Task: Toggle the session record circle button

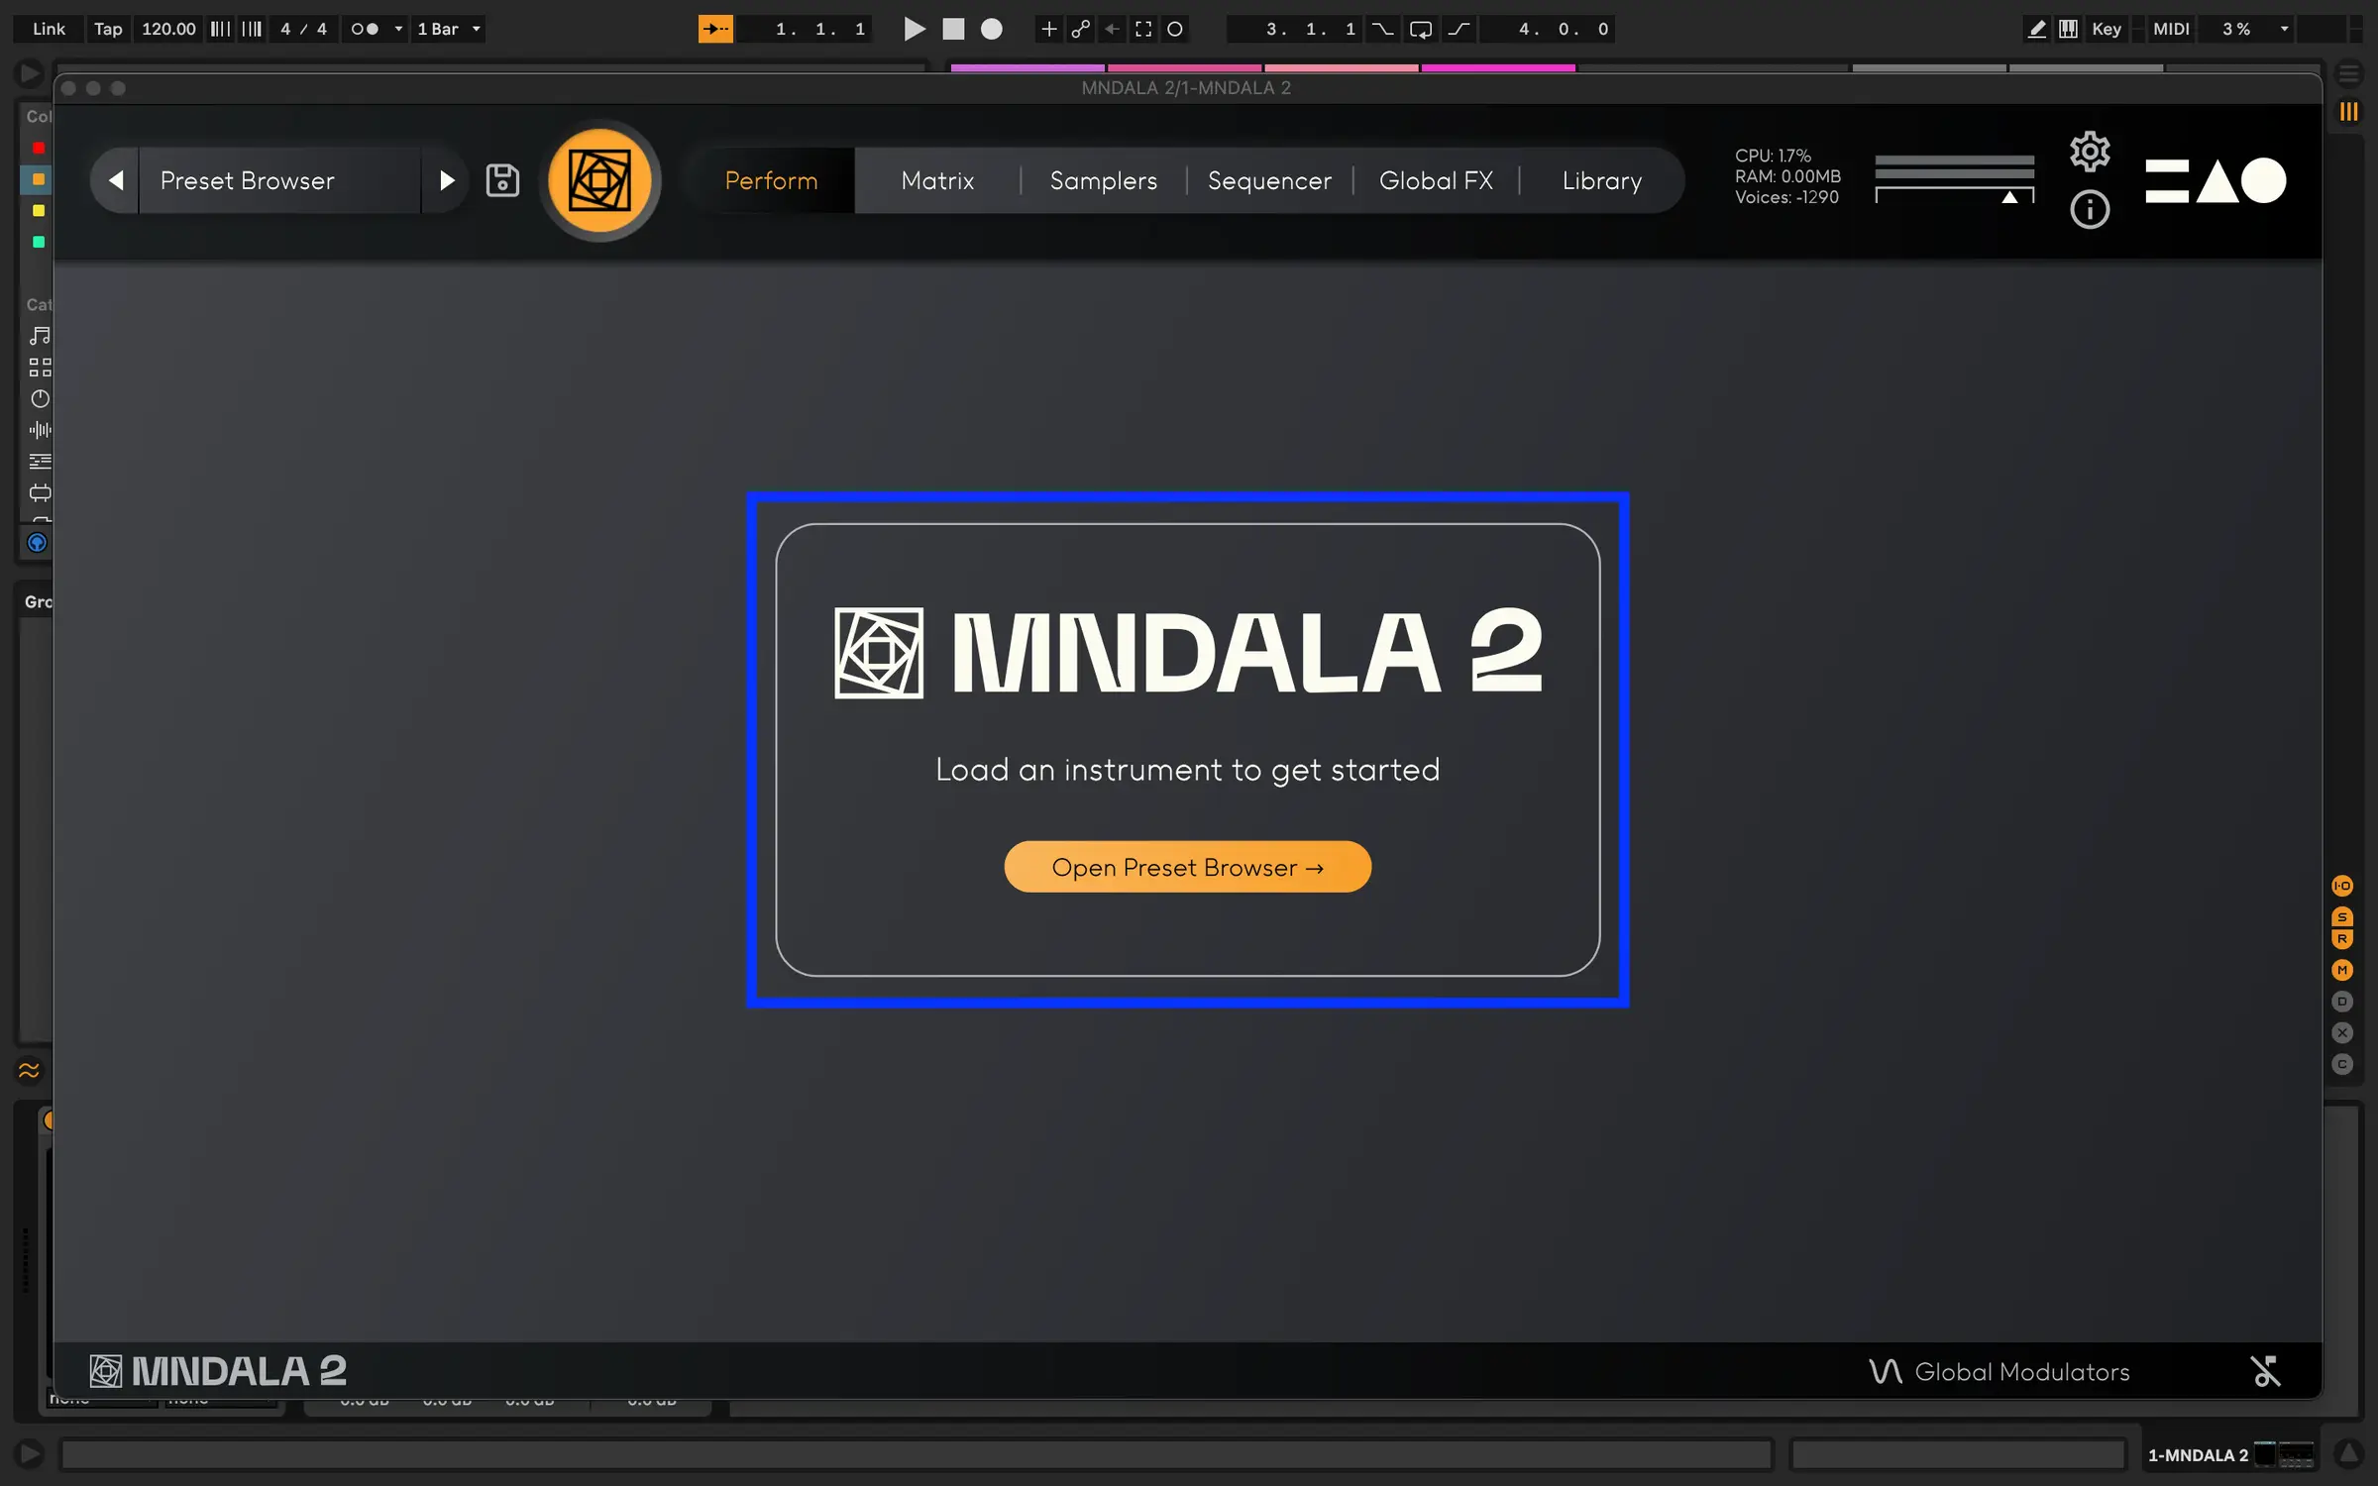Action: (1175, 29)
